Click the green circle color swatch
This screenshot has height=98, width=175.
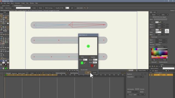click(82, 63)
